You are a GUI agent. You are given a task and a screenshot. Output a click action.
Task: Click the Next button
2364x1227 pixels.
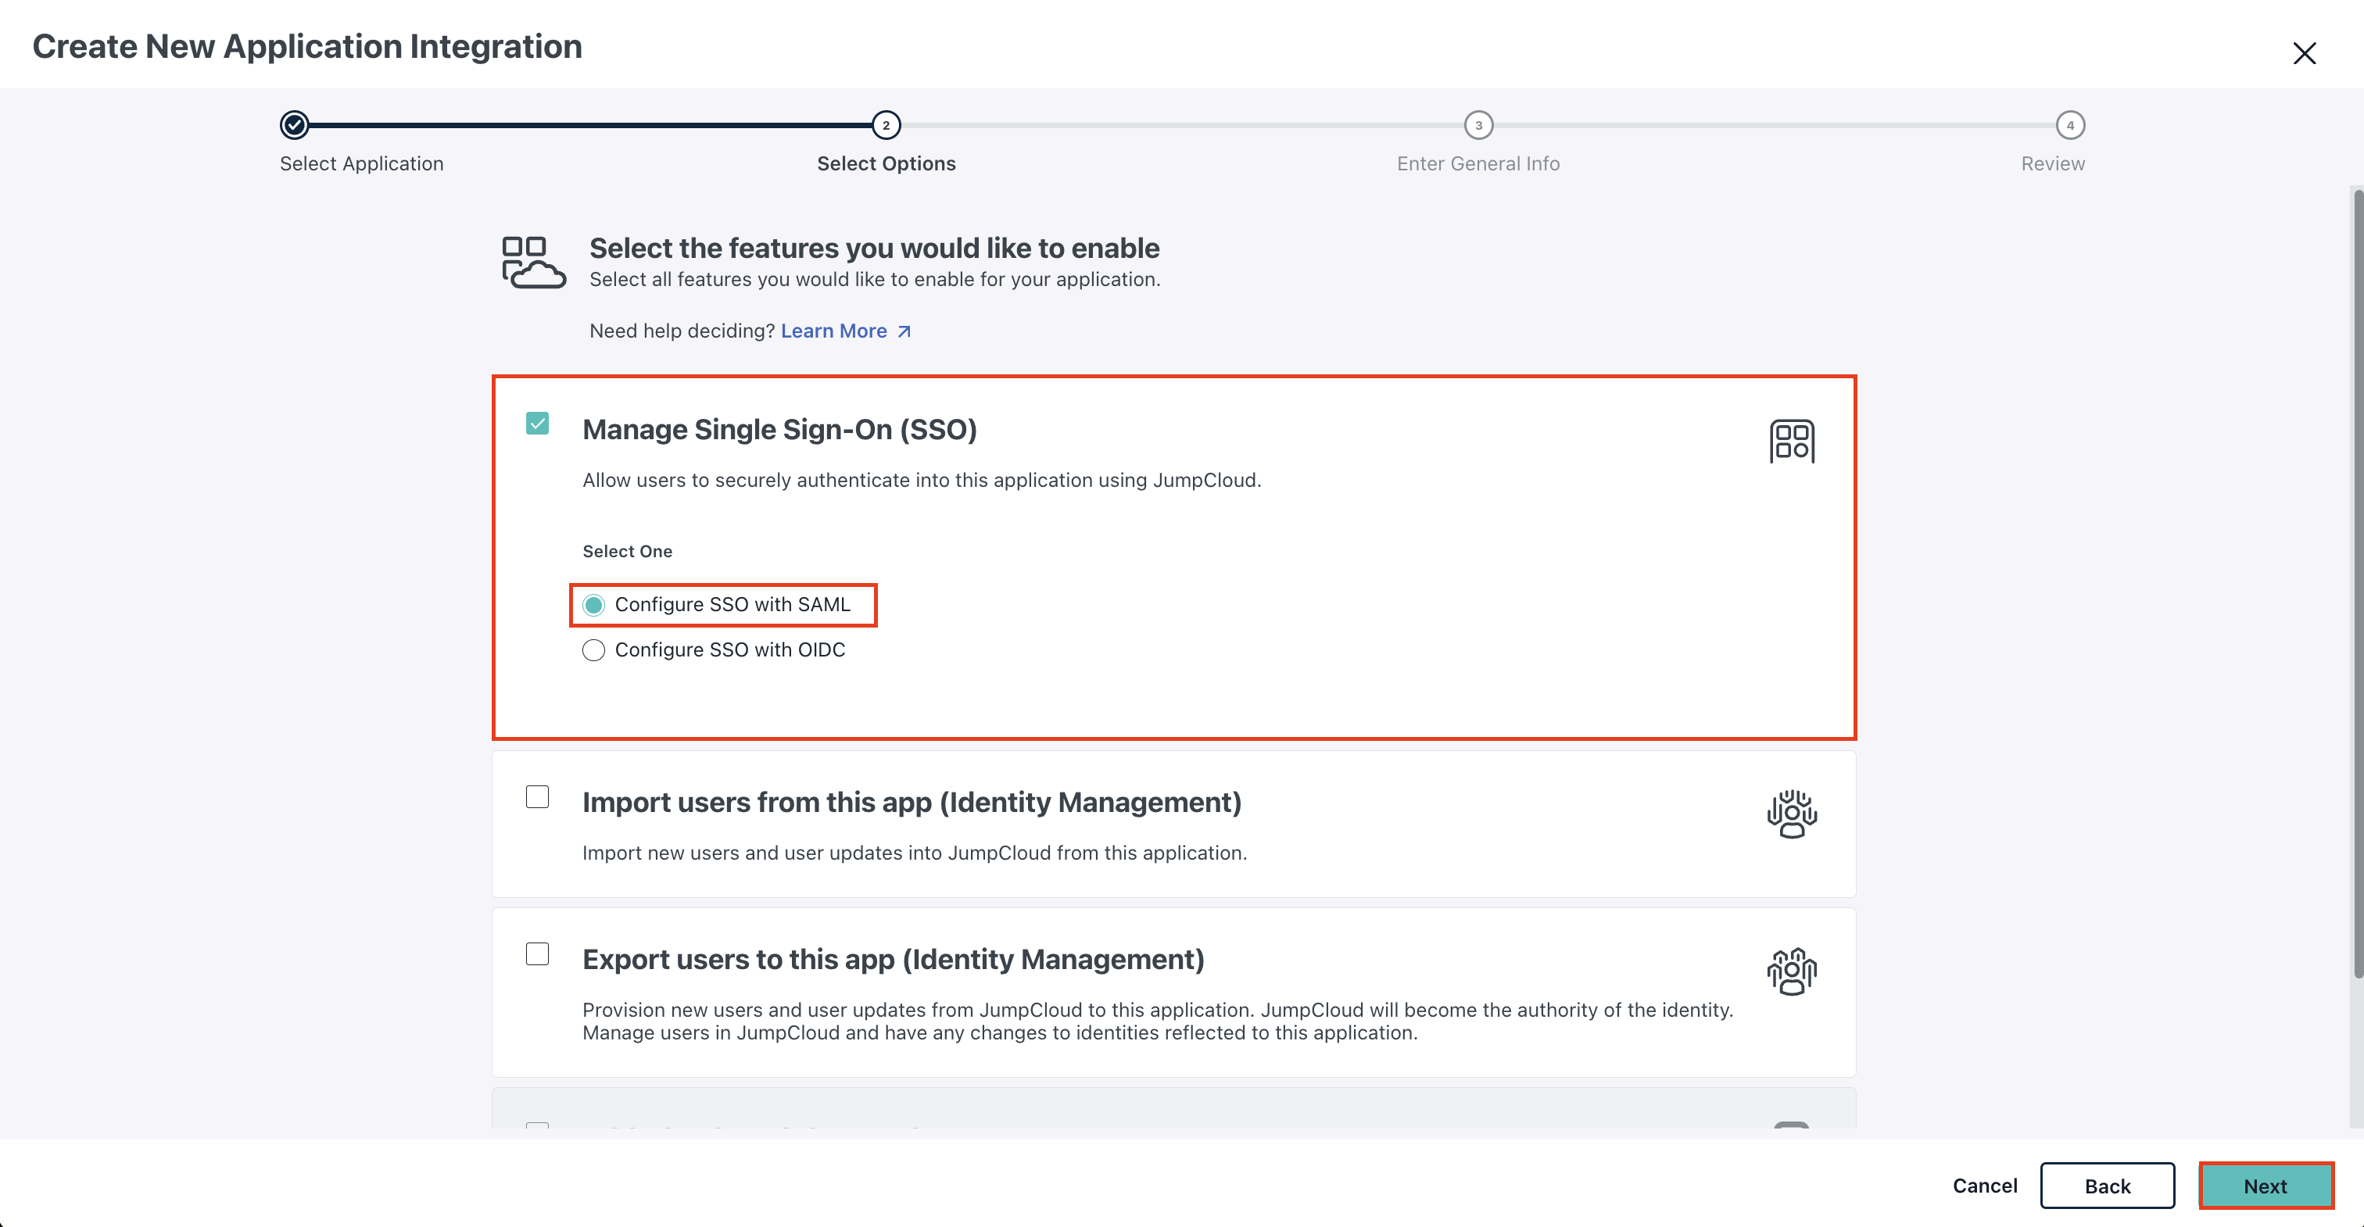2265,1186
